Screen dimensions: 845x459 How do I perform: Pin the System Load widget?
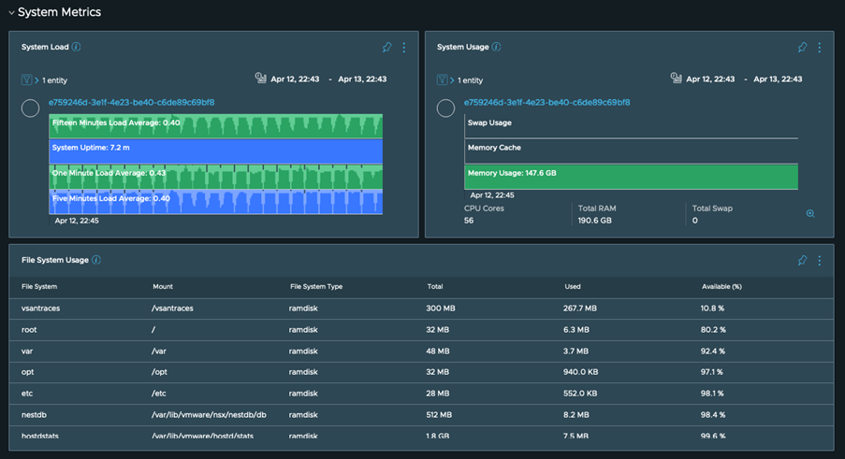click(x=386, y=48)
